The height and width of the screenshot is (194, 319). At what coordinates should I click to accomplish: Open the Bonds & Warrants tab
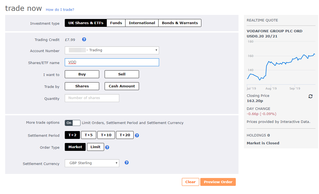(x=180, y=23)
